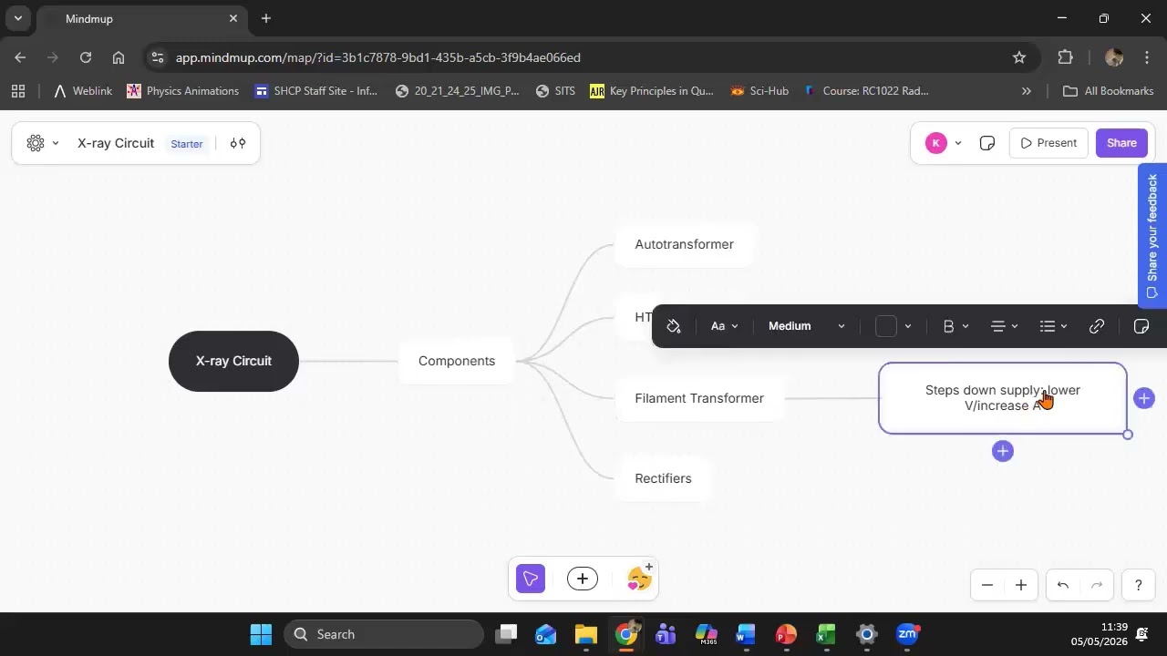Add child node with right plus button
1167x656 pixels.
[1144, 398]
